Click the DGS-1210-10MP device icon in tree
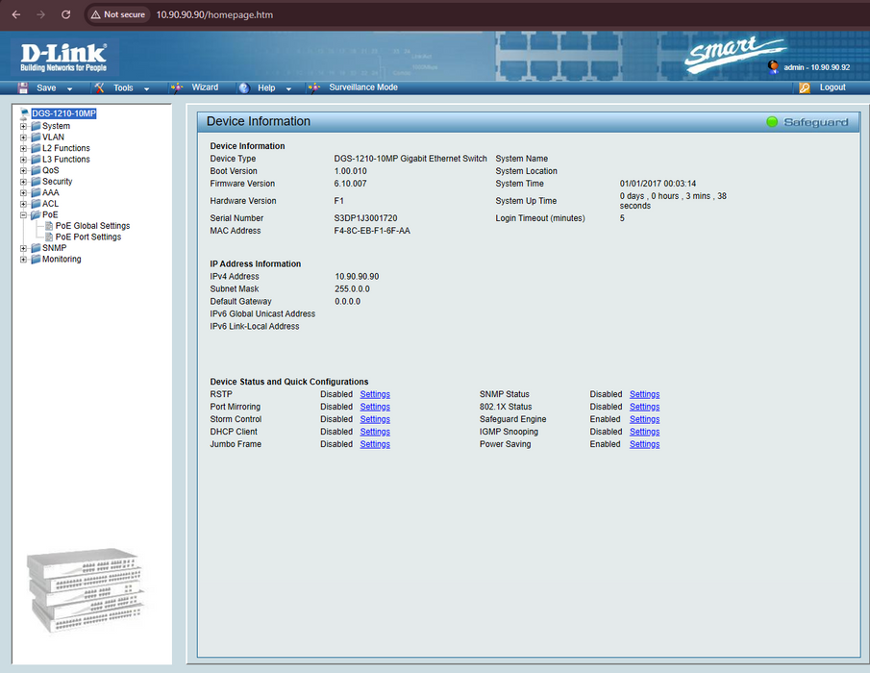Image resolution: width=870 pixels, height=673 pixels. [24, 113]
